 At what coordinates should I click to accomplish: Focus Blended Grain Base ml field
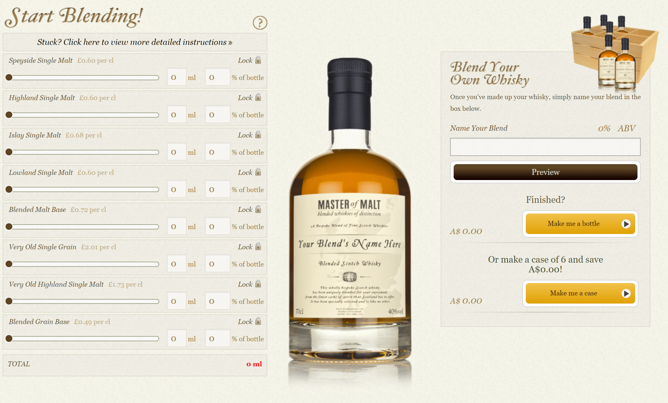177,338
